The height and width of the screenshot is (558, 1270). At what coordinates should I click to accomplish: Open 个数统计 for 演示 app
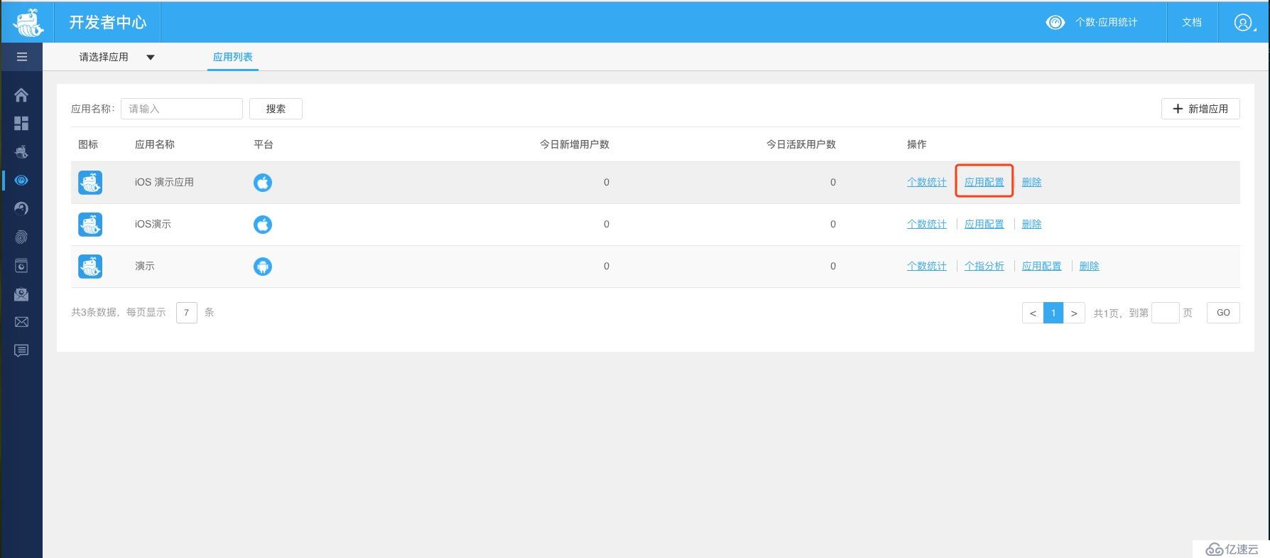point(926,267)
